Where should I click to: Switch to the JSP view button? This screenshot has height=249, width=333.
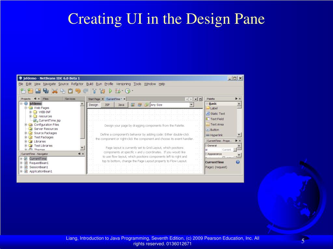(x=107, y=105)
